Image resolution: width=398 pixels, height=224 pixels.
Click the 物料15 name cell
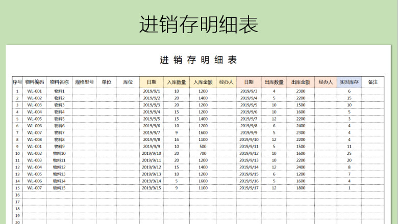tap(59, 188)
